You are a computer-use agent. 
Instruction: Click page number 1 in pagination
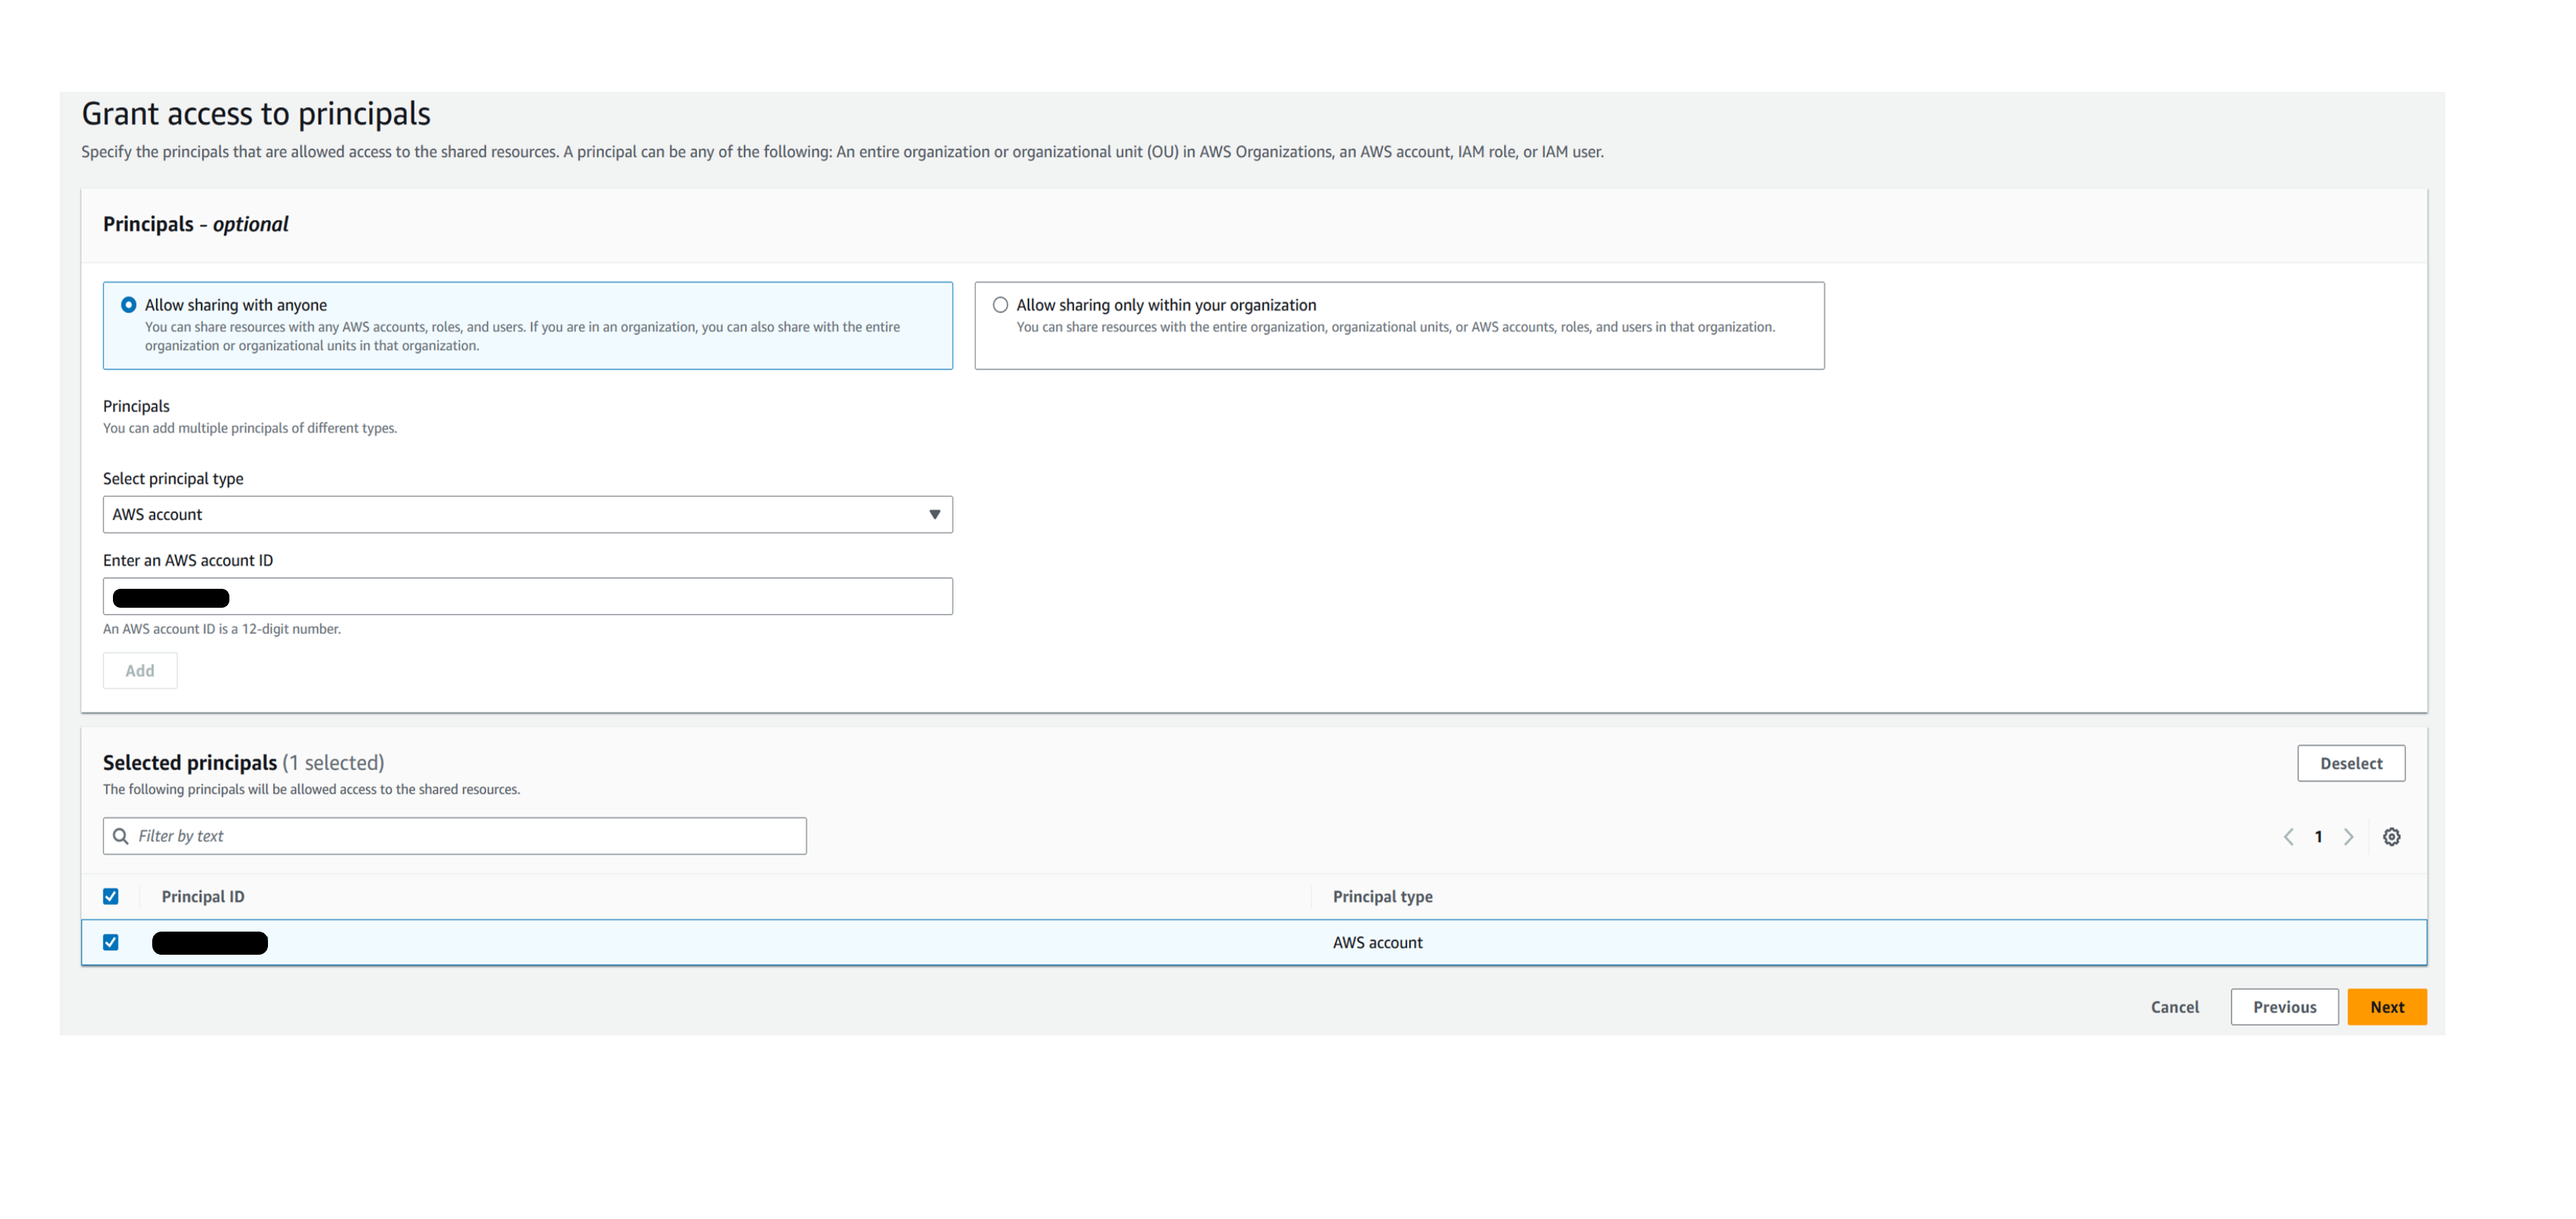click(2318, 836)
